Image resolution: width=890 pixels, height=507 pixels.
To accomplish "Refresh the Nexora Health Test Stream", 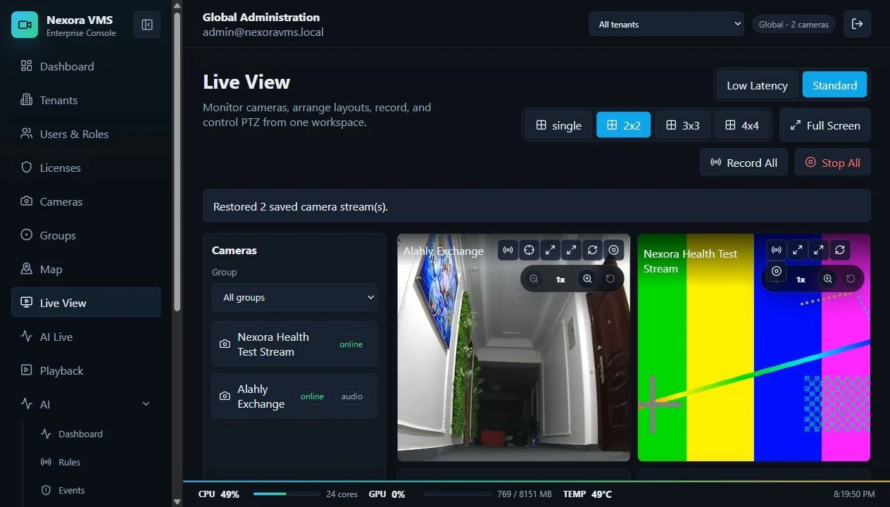I will (839, 250).
